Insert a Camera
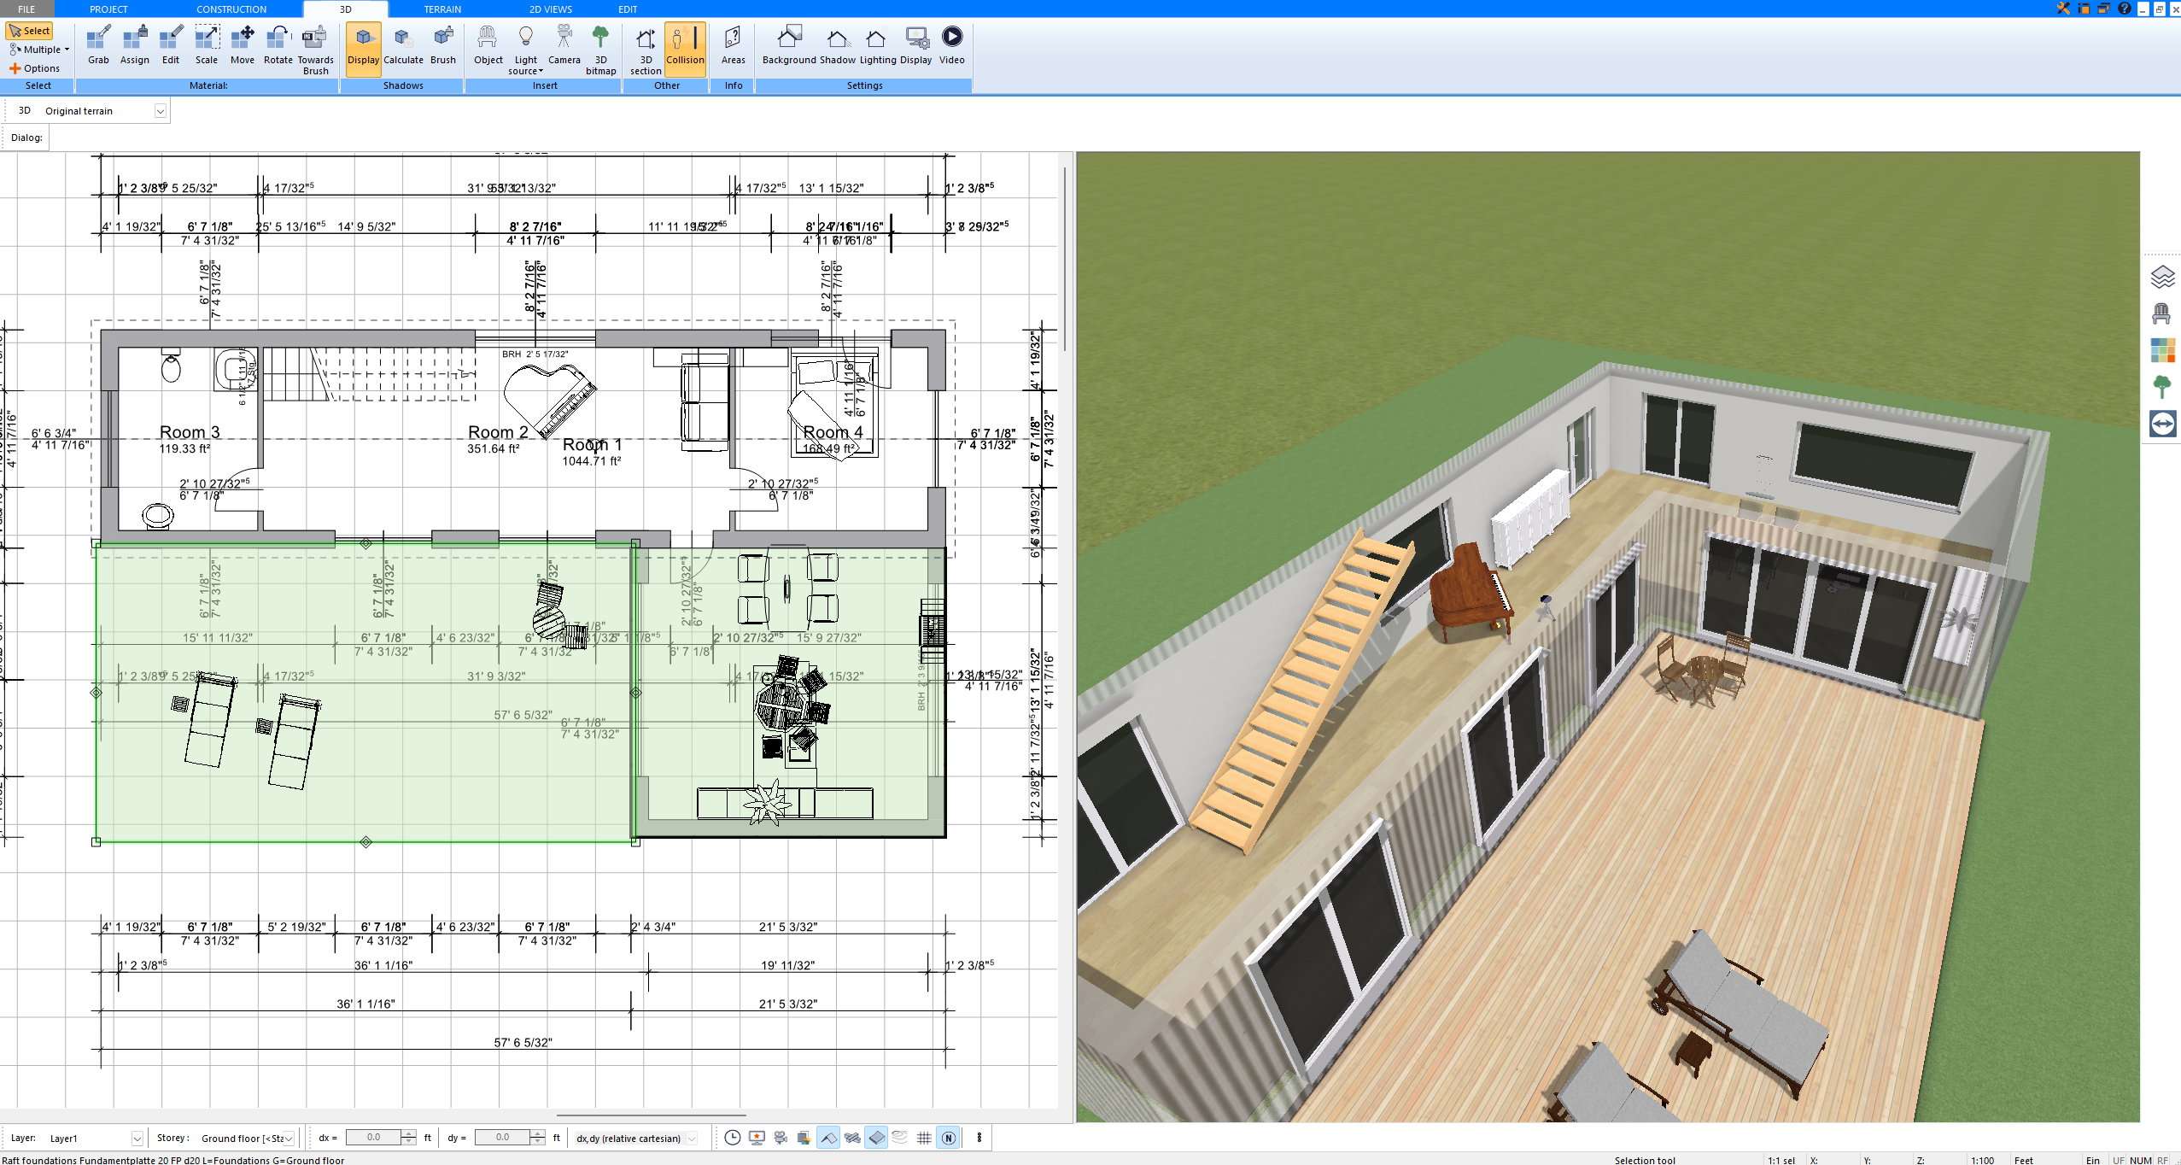This screenshot has height=1165, width=2181. (x=564, y=46)
